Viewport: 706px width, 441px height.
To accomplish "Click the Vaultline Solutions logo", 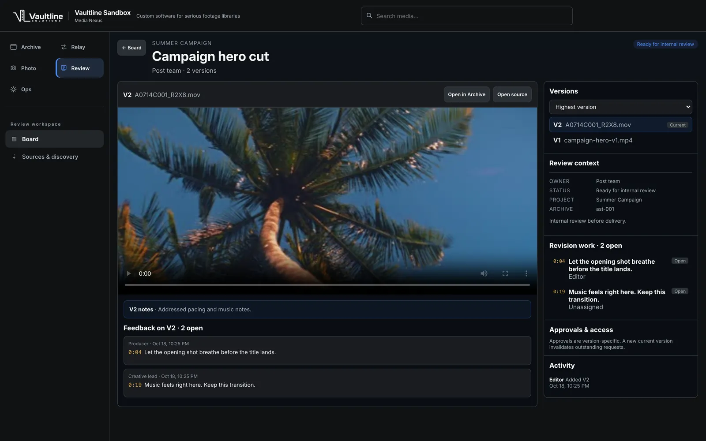I will pos(38,16).
